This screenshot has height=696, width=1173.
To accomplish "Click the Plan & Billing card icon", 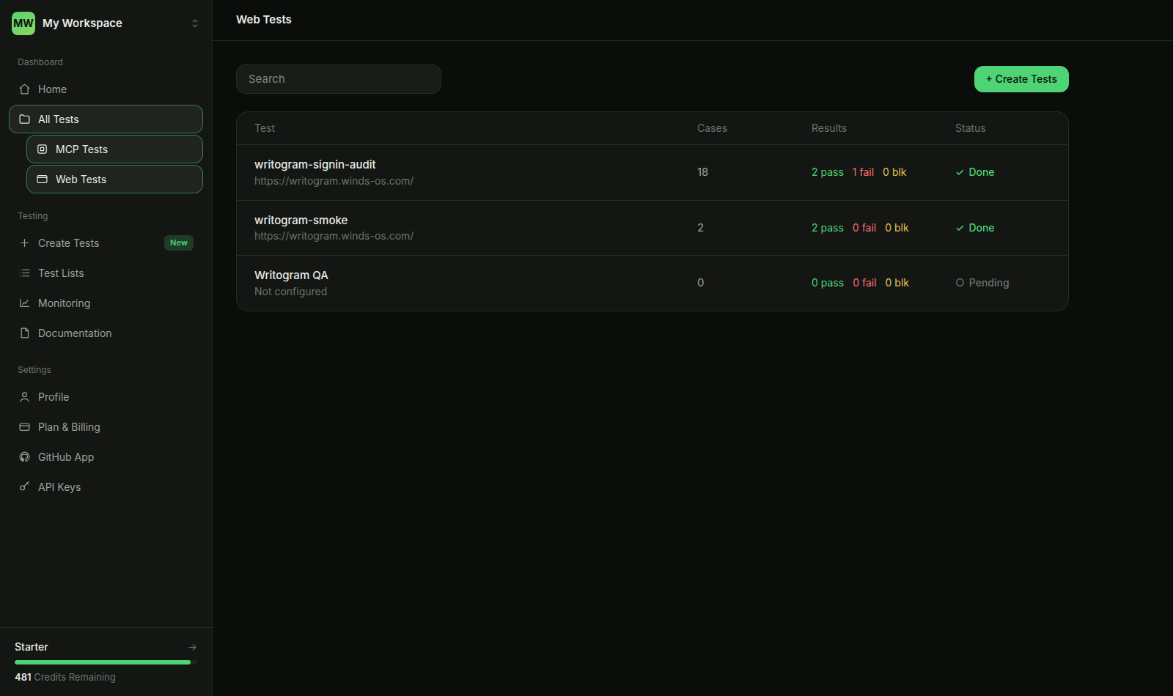I will (24, 427).
